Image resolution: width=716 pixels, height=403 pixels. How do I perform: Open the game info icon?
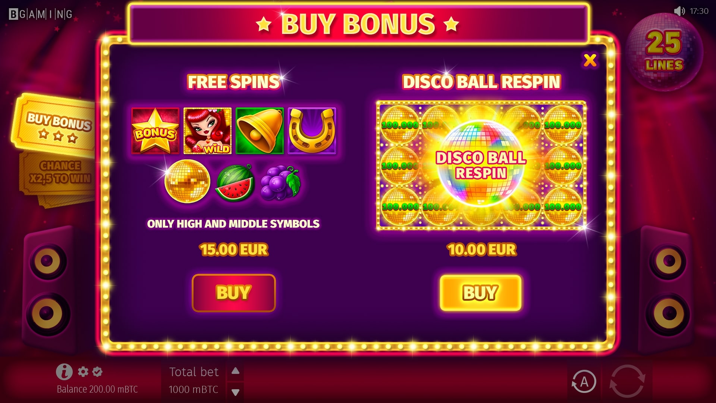pyautogui.click(x=64, y=372)
